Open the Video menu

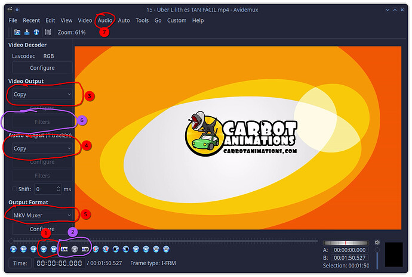click(85, 20)
